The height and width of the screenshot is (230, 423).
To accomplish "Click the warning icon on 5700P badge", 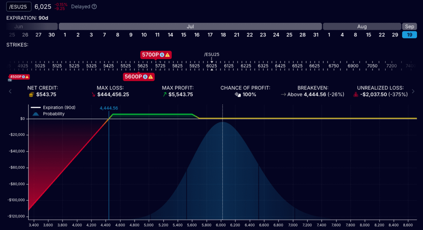I will point(167,55).
